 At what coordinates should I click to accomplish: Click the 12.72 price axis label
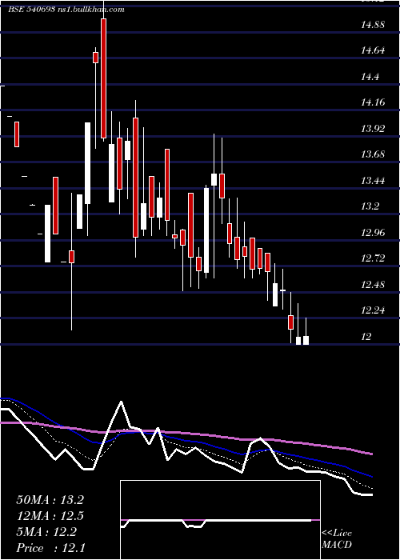pyautogui.click(x=373, y=258)
